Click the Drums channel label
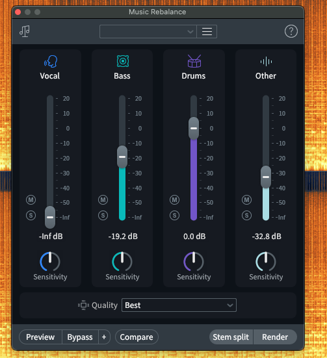327x358 pixels. (194, 76)
